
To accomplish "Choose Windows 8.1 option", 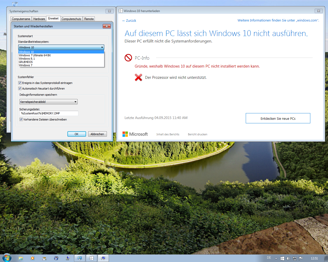I will [61, 59].
